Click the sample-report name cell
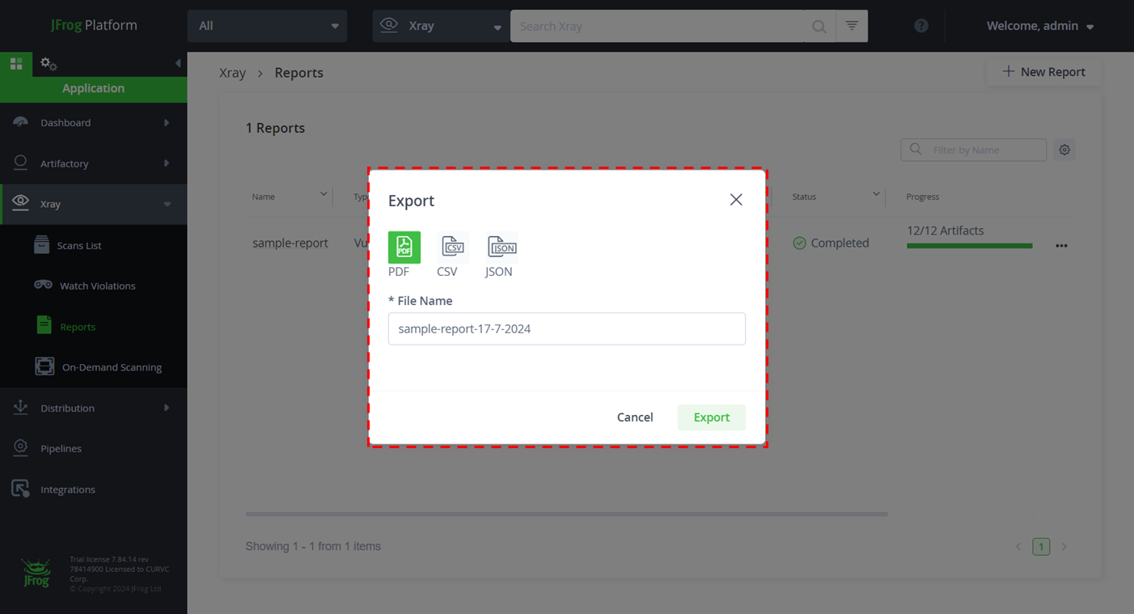The image size is (1134, 614). (290, 243)
